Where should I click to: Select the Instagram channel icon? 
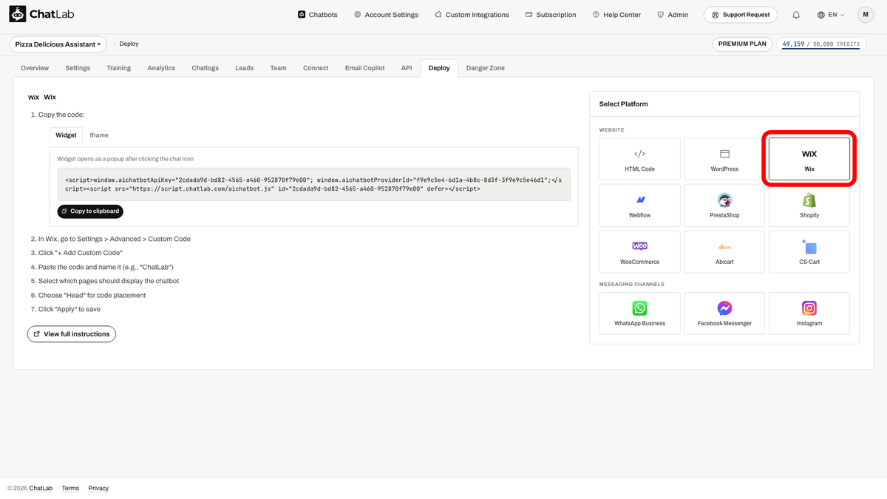[809, 308]
